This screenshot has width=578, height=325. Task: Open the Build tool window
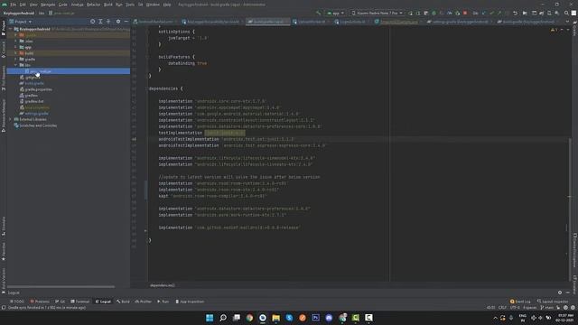point(123,302)
